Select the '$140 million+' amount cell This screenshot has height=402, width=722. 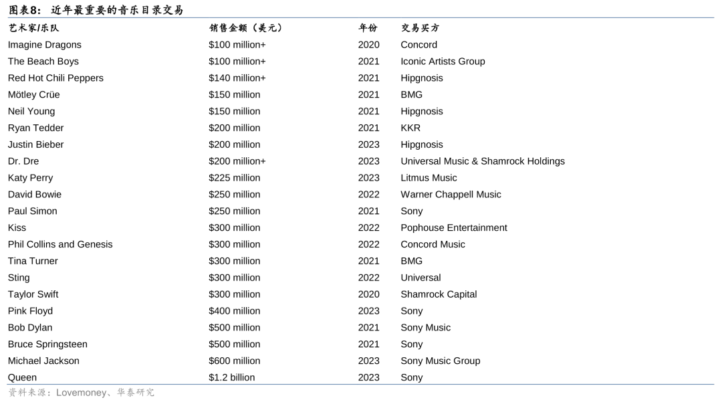(237, 78)
